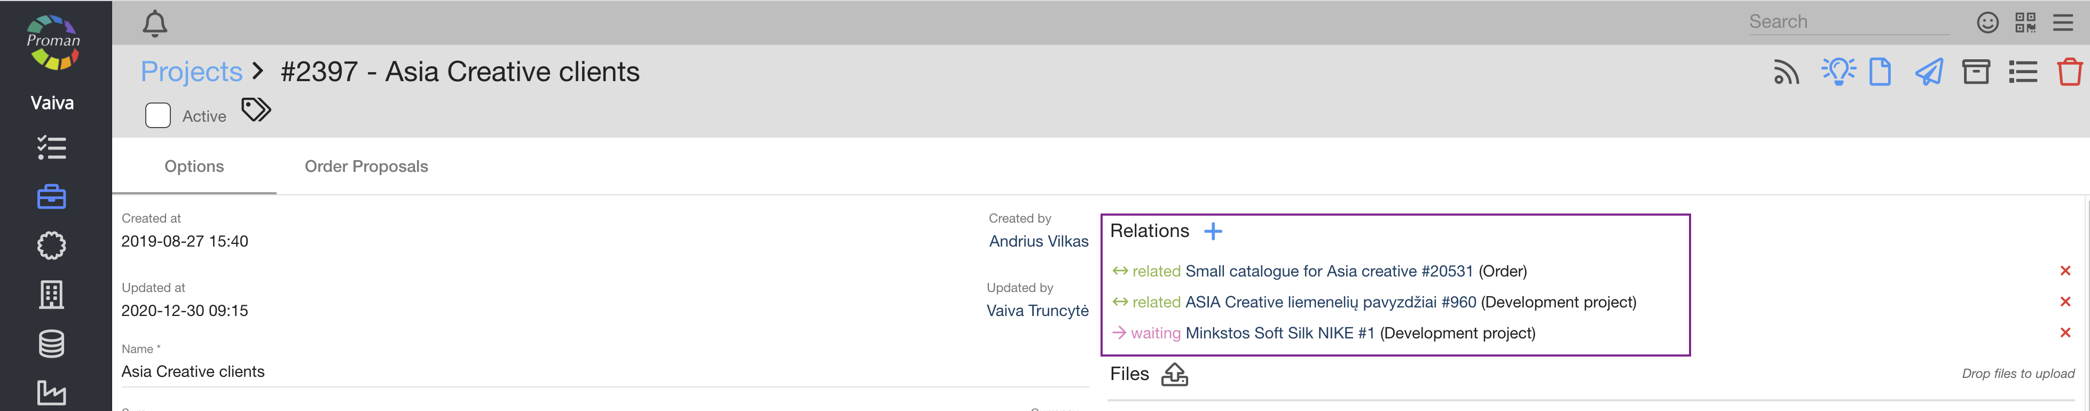Switch to the Order Proposals tab
Viewport: 2090px width, 411px height.
pos(366,166)
